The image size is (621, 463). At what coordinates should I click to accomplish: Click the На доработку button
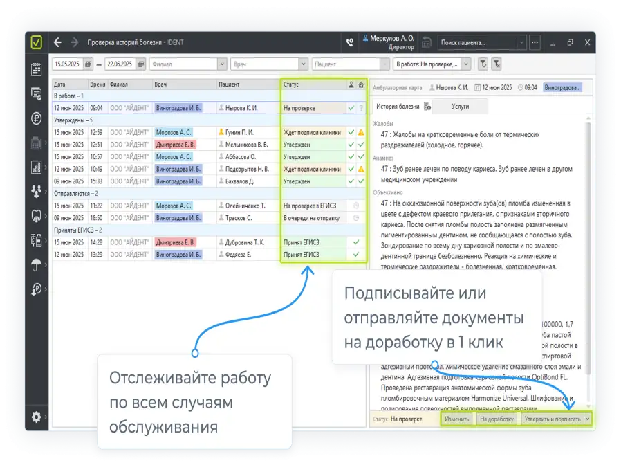click(x=496, y=419)
